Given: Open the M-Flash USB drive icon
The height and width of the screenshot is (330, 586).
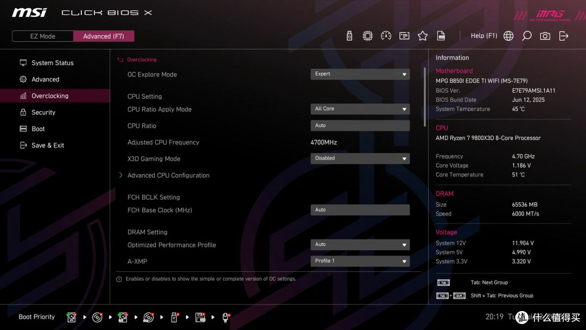Looking at the screenshot, I should (349, 36).
